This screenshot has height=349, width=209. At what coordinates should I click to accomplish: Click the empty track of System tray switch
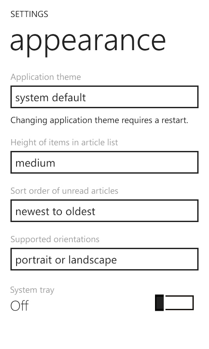179,302
